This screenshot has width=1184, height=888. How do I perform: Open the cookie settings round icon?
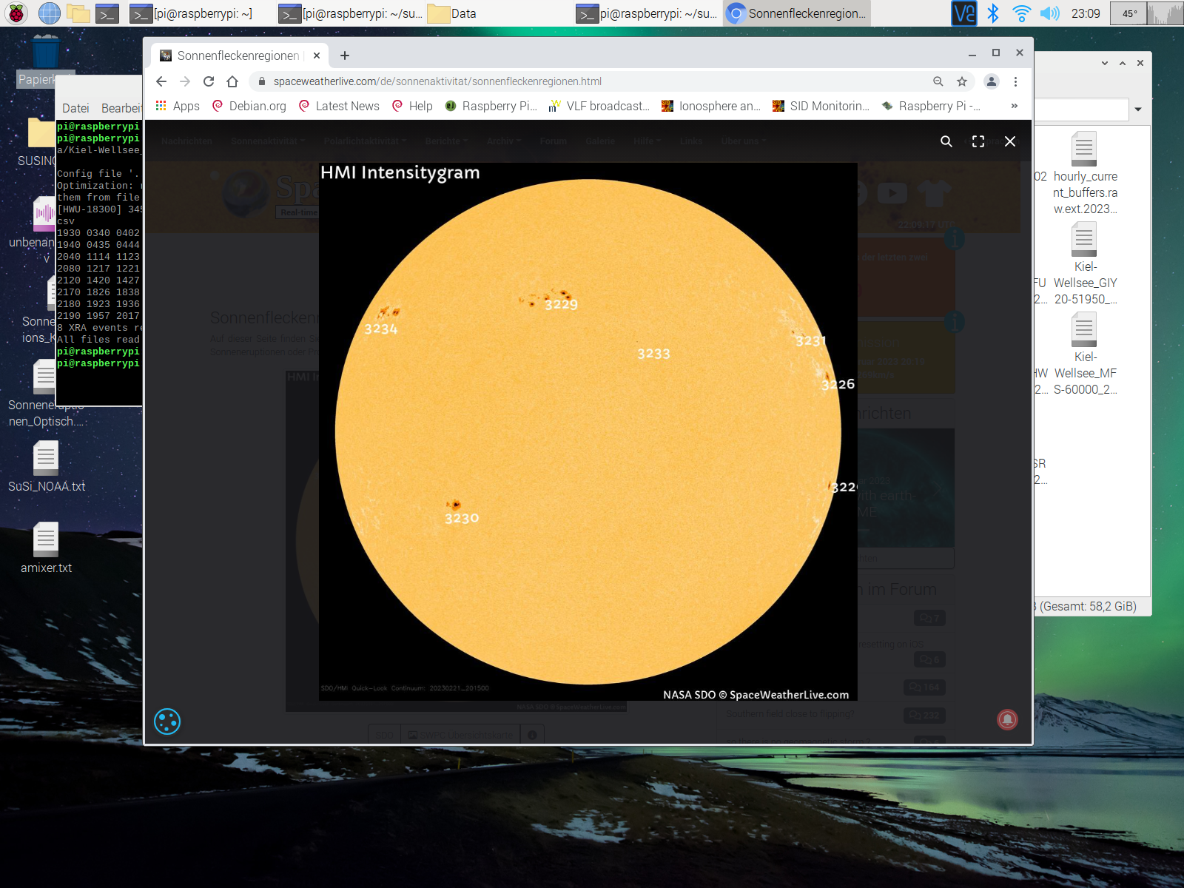[167, 721]
